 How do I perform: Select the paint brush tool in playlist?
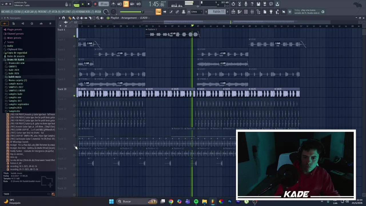tap(74, 18)
